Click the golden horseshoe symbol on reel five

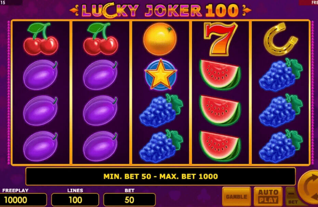(280, 39)
